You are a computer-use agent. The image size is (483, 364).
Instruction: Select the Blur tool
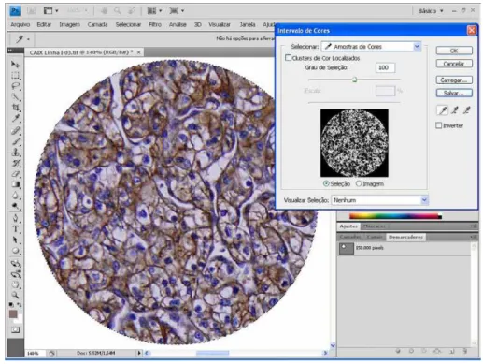[x=15, y=196]
